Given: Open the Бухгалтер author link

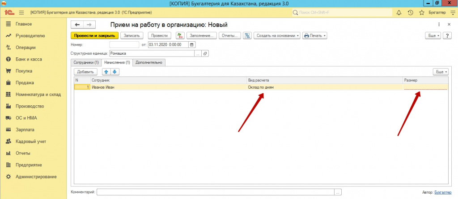Looking at the screenshot, I should pos(443,192).
